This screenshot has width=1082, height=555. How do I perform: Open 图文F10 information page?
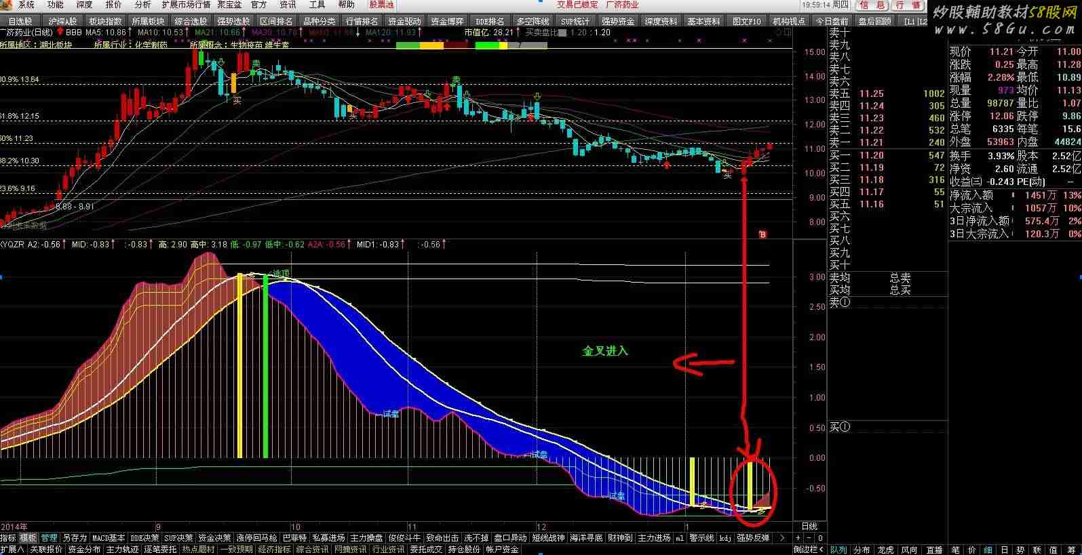coord(746,21)
